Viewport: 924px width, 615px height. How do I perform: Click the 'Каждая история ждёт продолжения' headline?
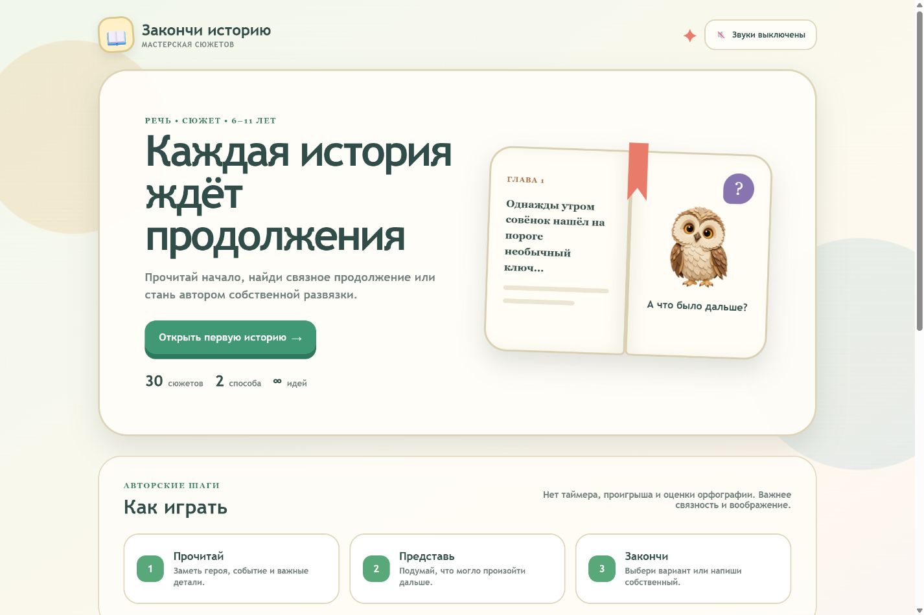(x=299, y=193)
